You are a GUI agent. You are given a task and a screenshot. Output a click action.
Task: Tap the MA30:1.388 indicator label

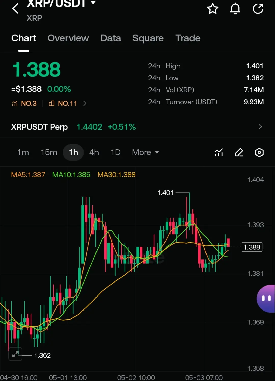click(116, 175)
